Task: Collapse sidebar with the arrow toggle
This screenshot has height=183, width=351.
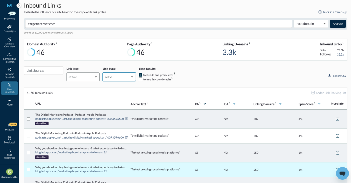Action: click(x=19, y=6)
